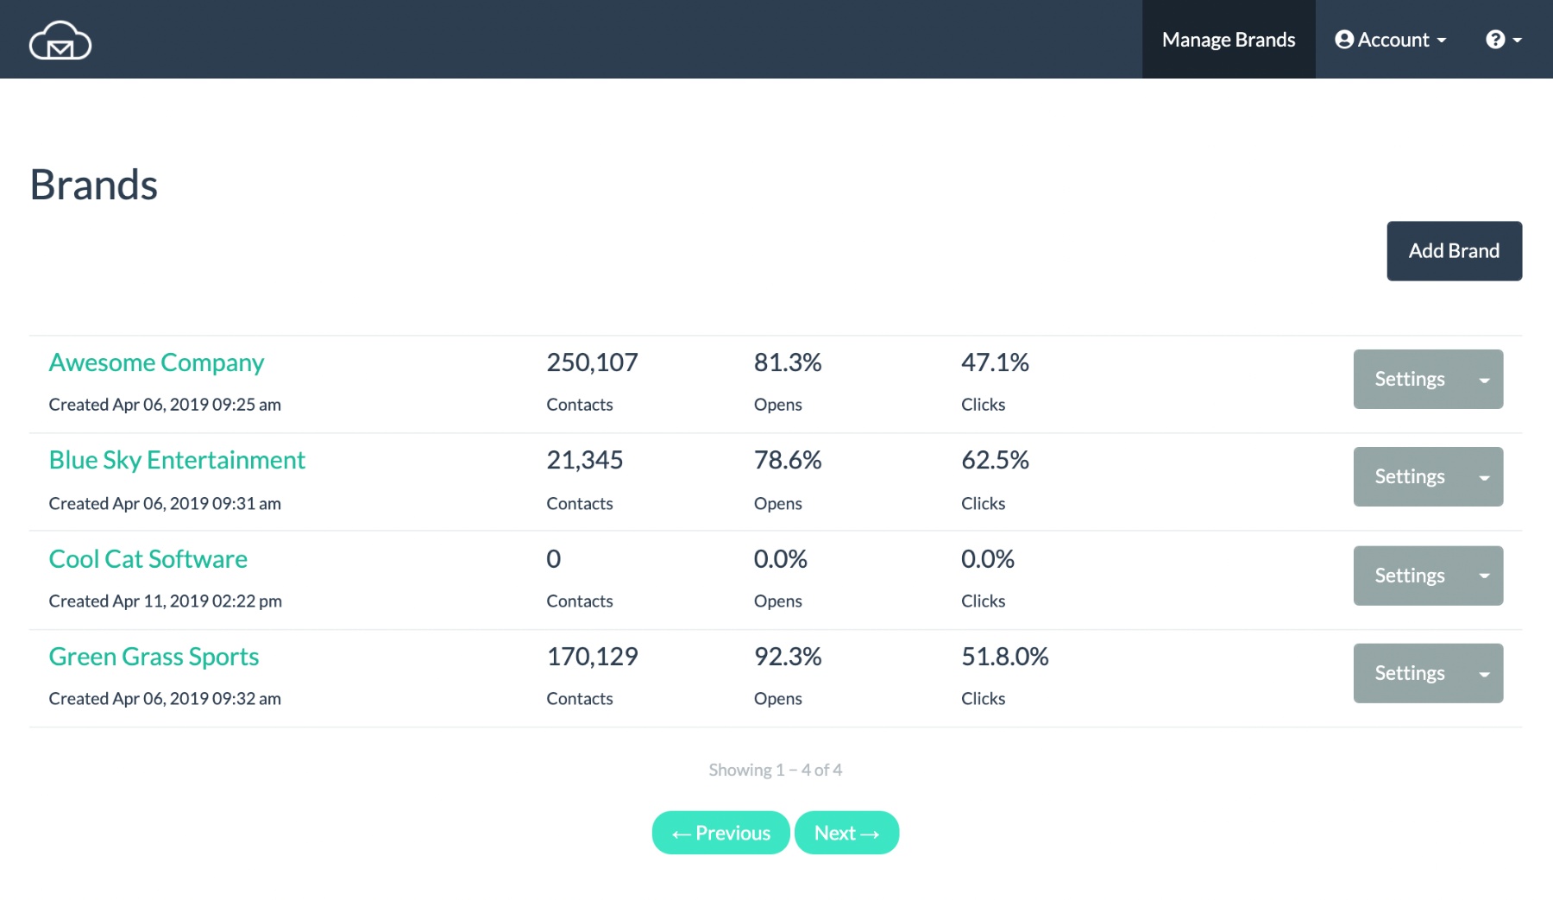This screenshot has height=900, width=1553.
Task: Open the Blue Sky Entertainment brand
Action: click(x=176, y=460)
